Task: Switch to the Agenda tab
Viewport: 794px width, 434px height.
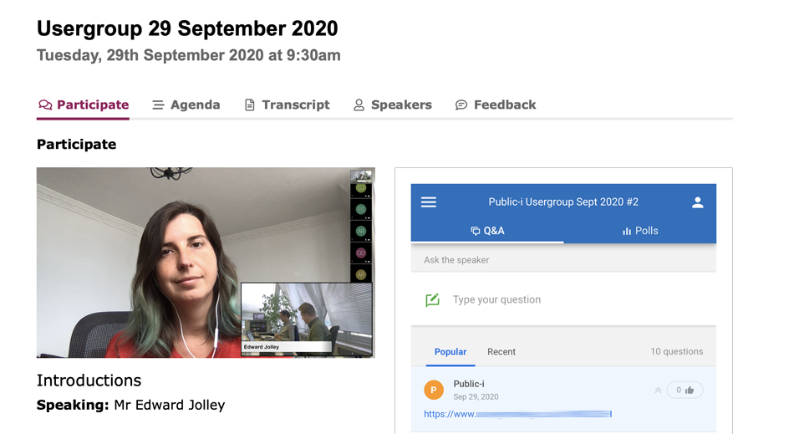Action: tap(186, 105)
